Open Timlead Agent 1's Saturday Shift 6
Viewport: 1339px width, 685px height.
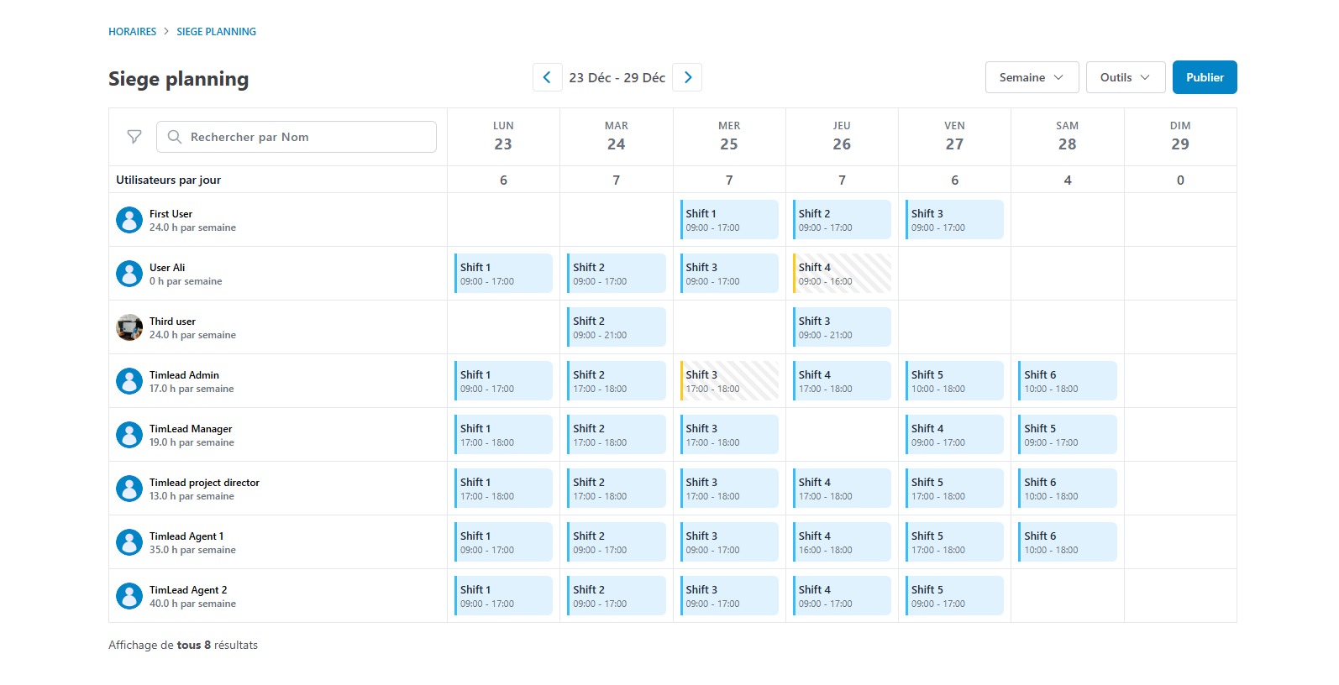coord(1067,542)
